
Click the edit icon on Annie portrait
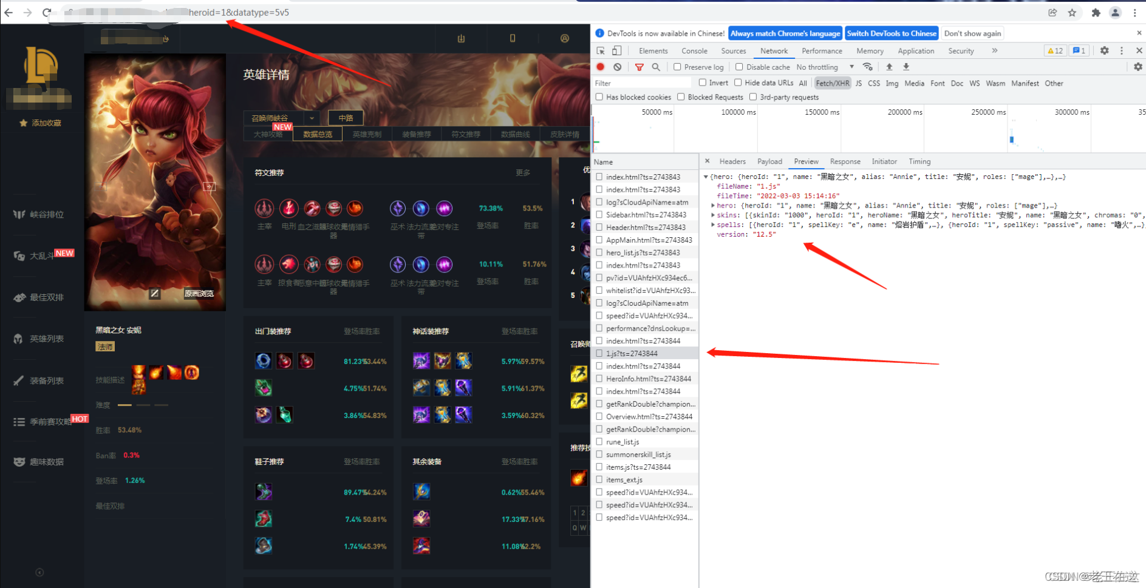tap(155, 294)
